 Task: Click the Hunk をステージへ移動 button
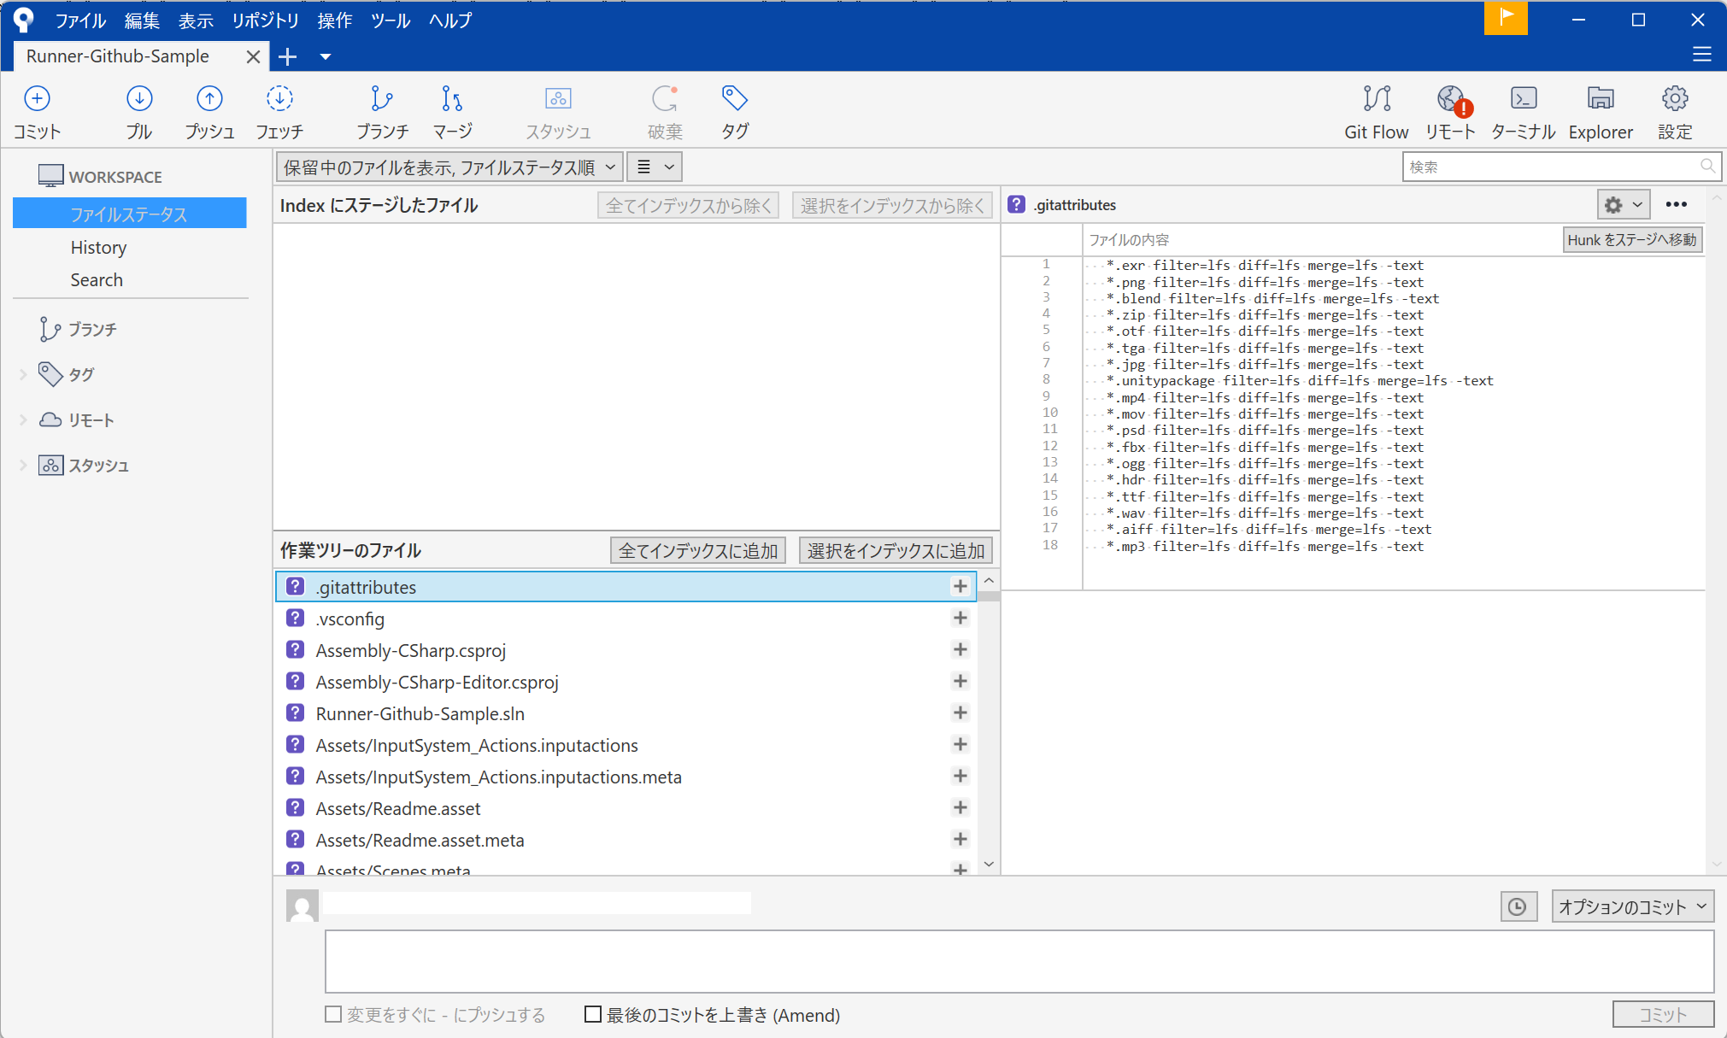coord(1631,239)
